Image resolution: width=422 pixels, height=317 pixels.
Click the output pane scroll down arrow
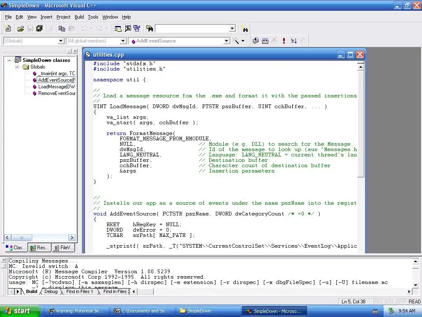point(415,285)
